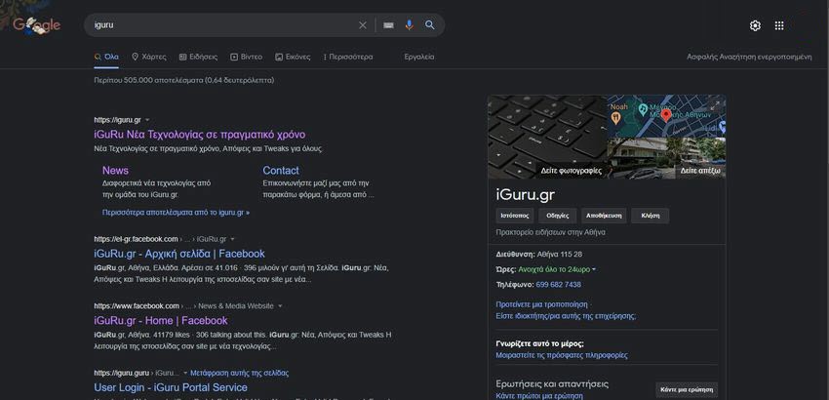Click Περισσότερα αποτελέσματα από το iguru.gr
Image resolution: width=829 pixels, height=400 pixels.
[177, 213]
